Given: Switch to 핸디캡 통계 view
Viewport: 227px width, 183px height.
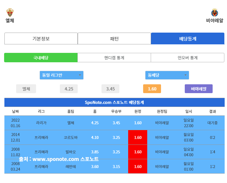Looking at the screenshot, I should coord(114,58).
